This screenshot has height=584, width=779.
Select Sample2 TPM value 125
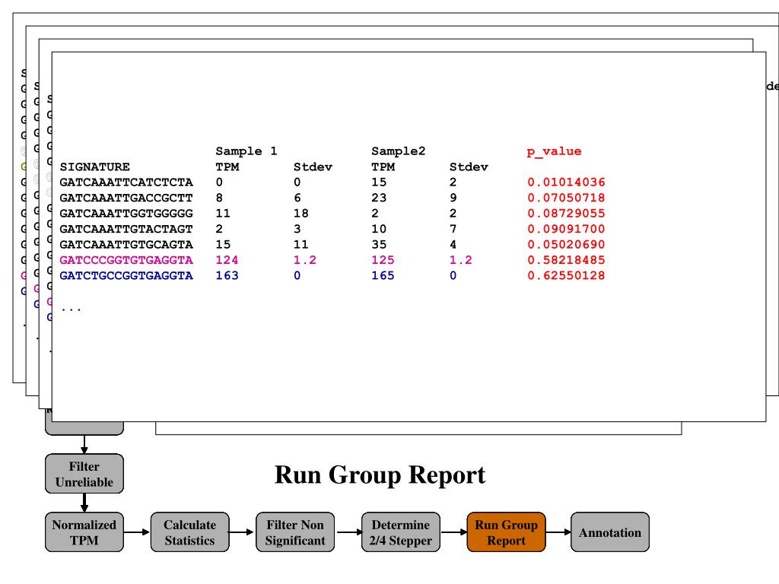pyautogui.click(x=383, y=260)
